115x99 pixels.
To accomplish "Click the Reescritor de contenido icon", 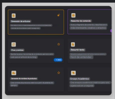I will point(73,15).
